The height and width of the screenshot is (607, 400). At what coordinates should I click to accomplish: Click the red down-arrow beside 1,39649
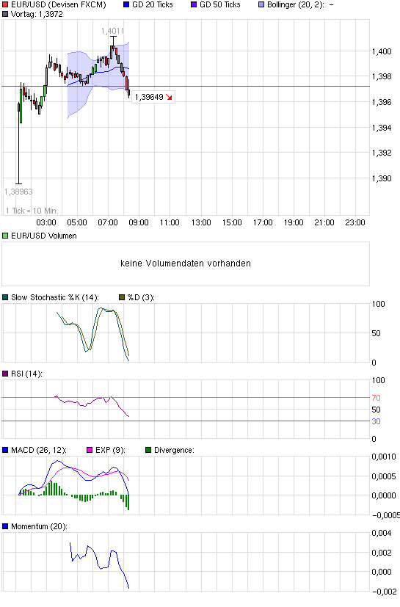point(169,97)
